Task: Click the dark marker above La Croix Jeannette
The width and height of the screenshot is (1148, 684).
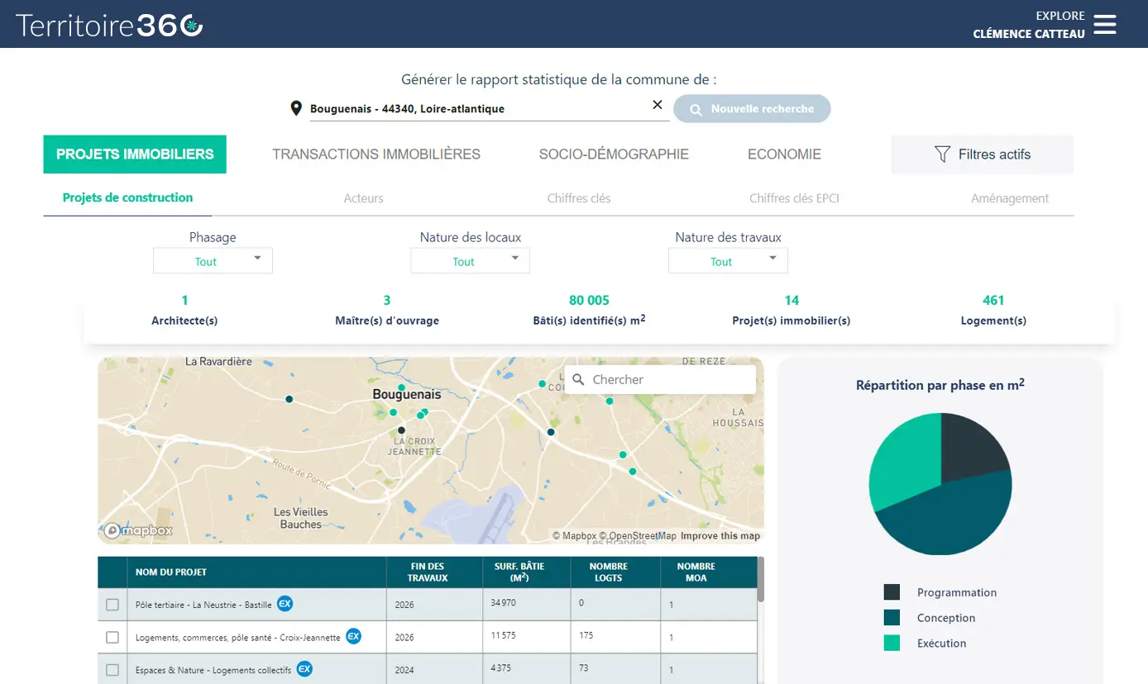Action: click(x=401, y=430)
